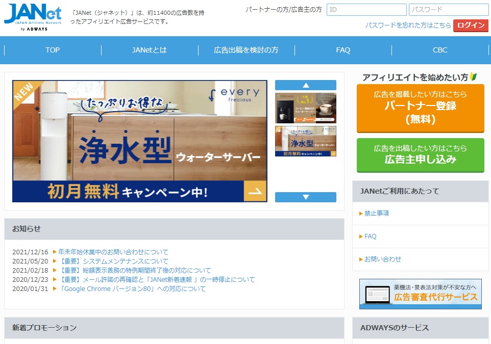Open FAQ in the navigation bar
Image resolution: width=491 pixels, height=344 pixels.
(343, 50)
